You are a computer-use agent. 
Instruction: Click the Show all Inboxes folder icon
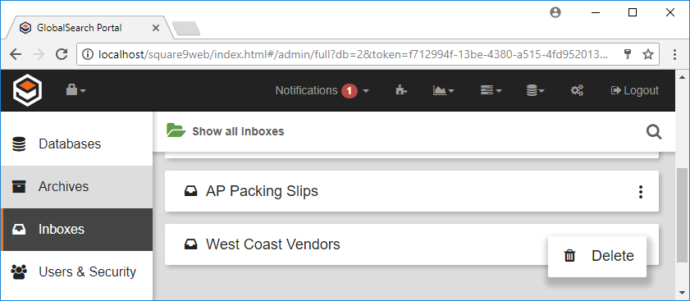point(176,130)
